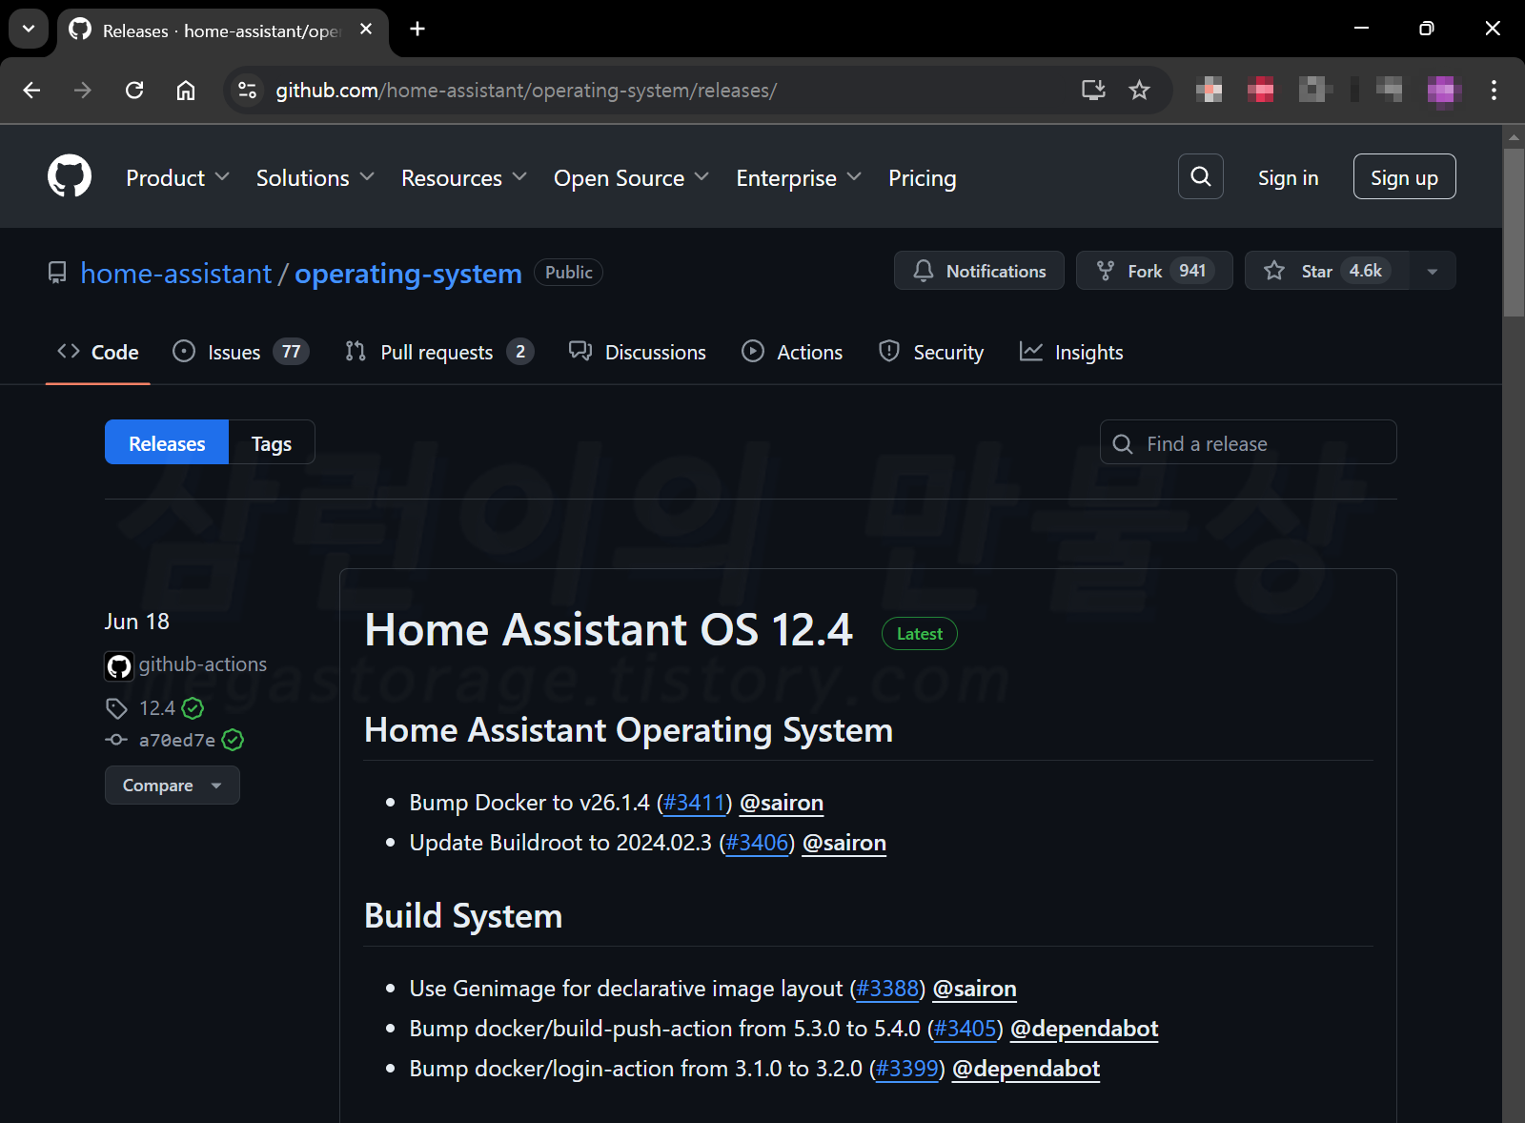Open the Issues tab

point(241,352)
